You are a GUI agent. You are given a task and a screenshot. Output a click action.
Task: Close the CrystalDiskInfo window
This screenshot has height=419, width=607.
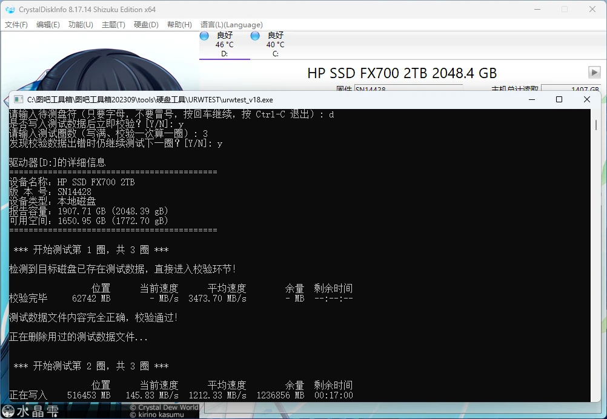[x=592, y=9]
